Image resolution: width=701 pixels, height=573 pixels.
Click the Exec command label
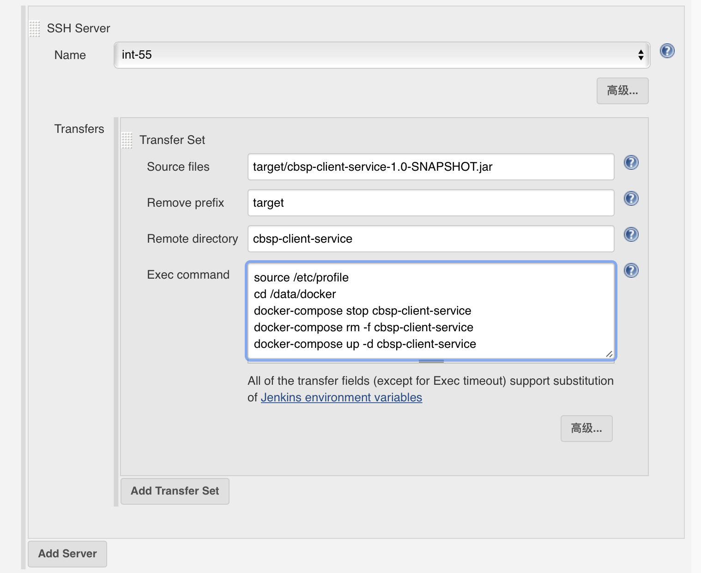click(188, 275)
